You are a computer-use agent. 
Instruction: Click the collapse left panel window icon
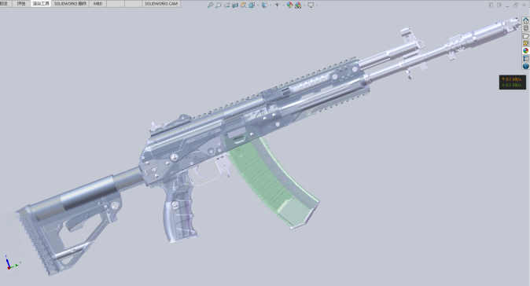(491, 5)
